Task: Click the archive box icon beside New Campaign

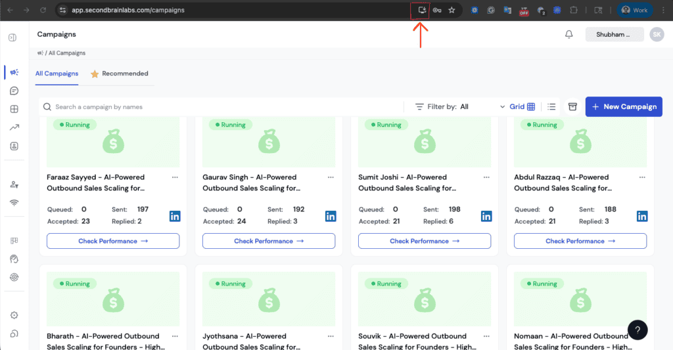Action: (572, 107)
